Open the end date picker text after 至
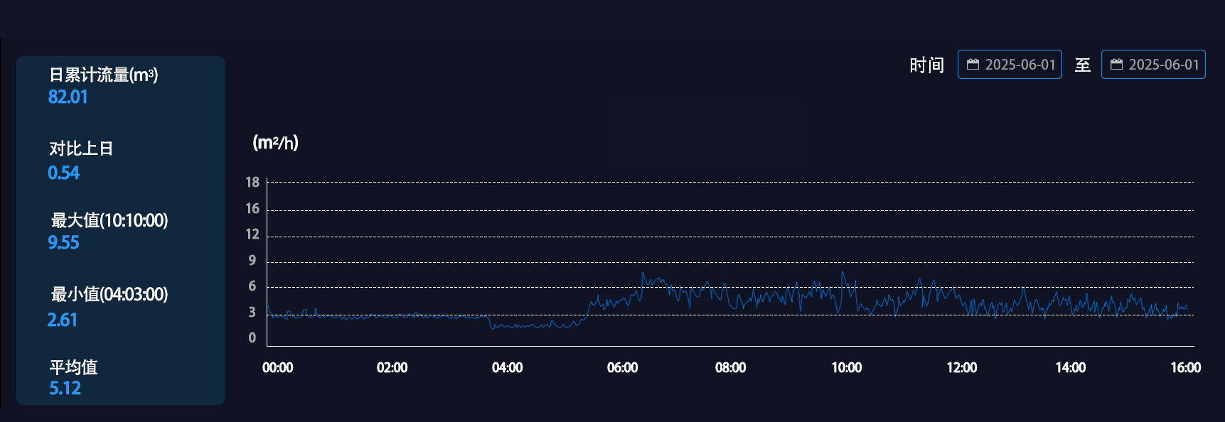This screenshot has height=422, width=1225. click(x=1163, y=65)
